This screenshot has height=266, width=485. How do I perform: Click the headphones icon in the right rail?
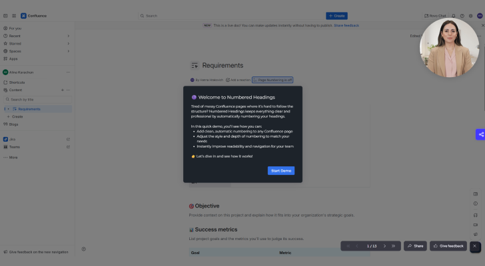tap(476, 215)
